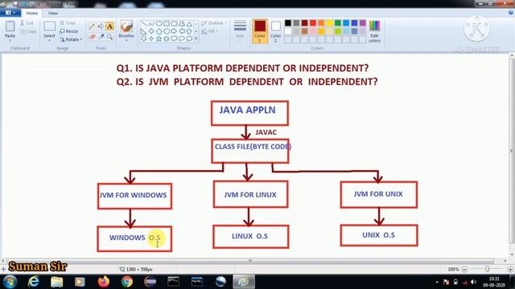The image size is (515, 289).
Task: Select the Eraser tool
Action: click(93, 36)
